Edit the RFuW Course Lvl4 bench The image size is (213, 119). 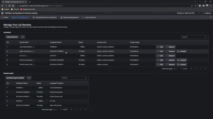click(160, 65)
